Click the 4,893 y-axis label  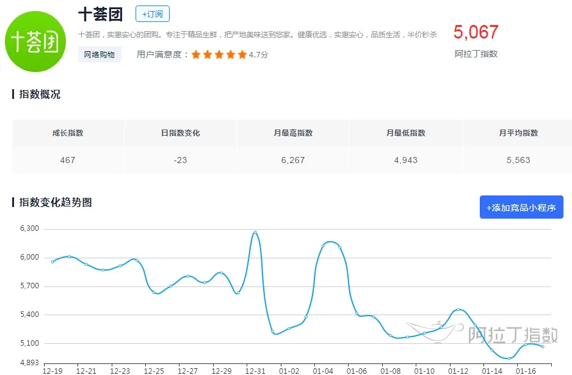[29, 363]
